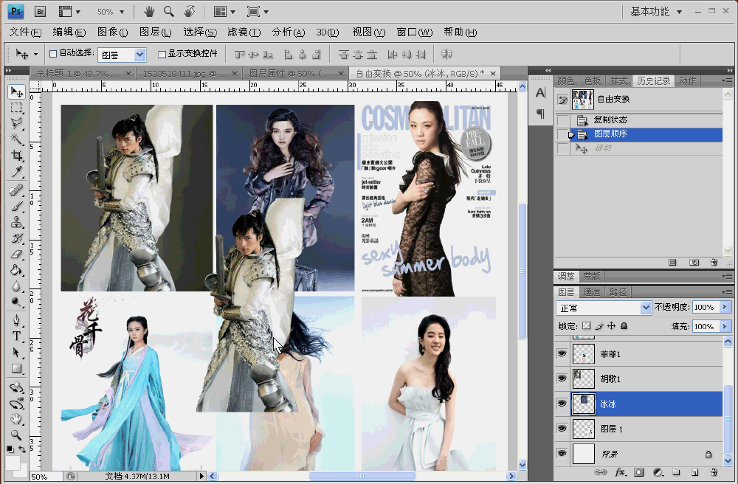
Task: Open the 滤镜(T) menu
Action: pyautogui.click(x=244, y=32)
